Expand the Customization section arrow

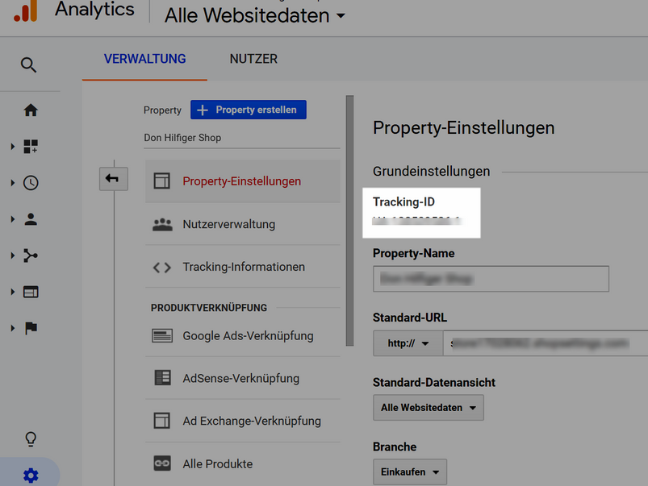pos(12,146)
